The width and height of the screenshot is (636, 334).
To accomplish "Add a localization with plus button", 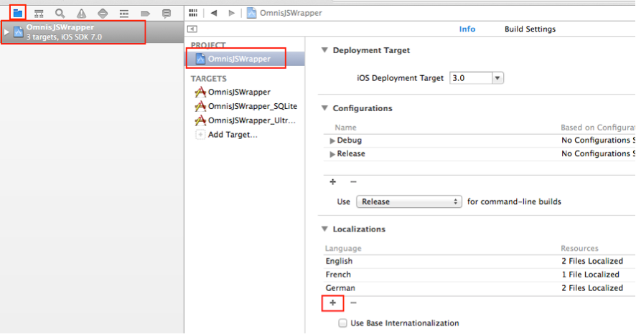I will (x=332, y=303).
